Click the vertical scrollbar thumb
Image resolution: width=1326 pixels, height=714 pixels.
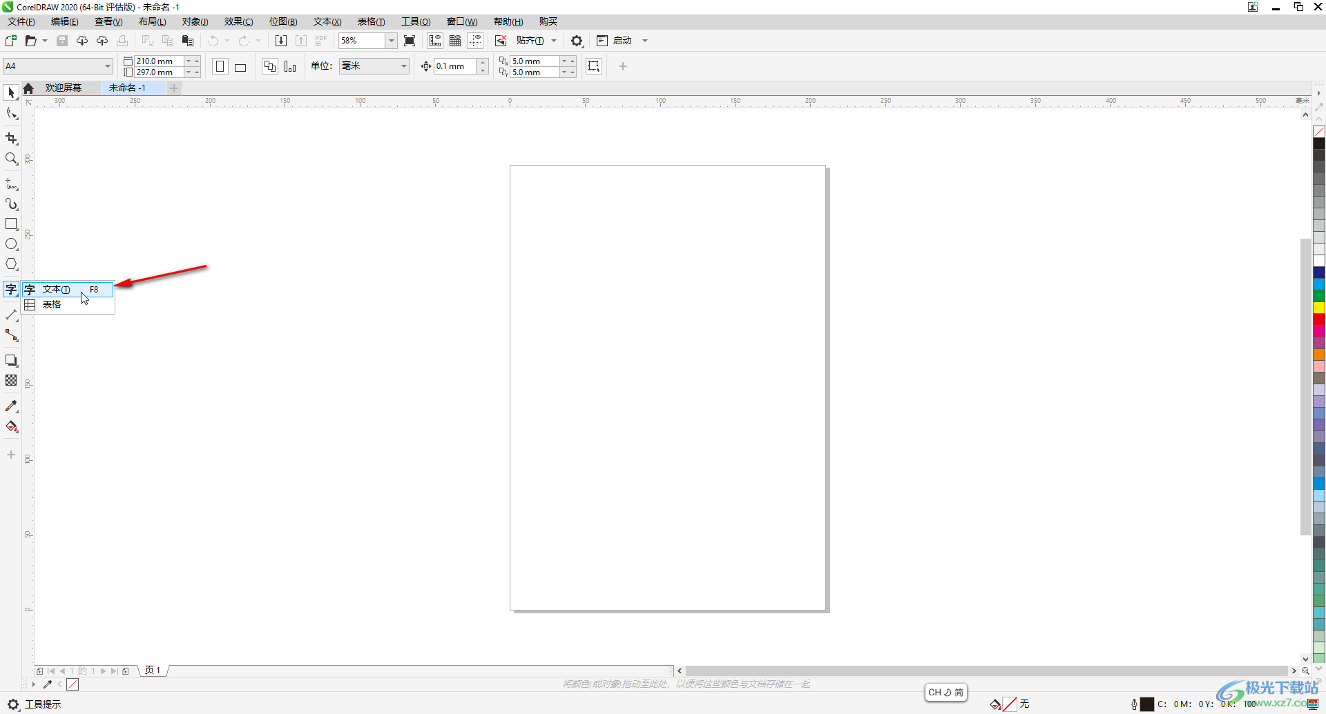coord(1305,386)
